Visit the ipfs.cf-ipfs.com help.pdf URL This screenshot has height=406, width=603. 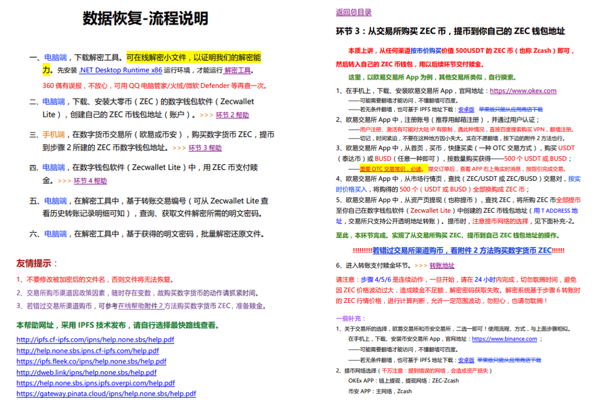95,340
